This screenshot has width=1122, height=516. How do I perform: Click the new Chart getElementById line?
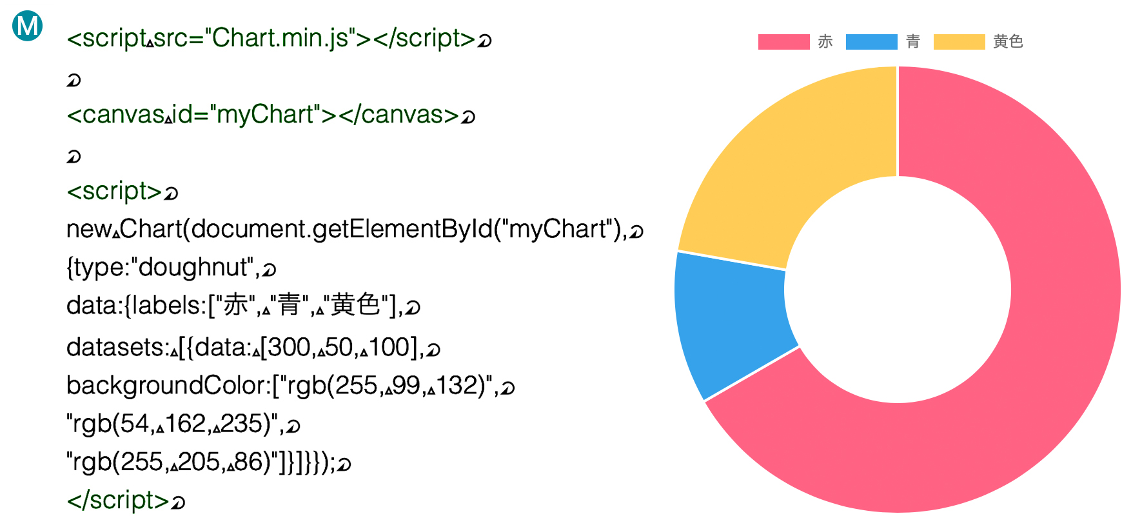click(x=355, y=229)
